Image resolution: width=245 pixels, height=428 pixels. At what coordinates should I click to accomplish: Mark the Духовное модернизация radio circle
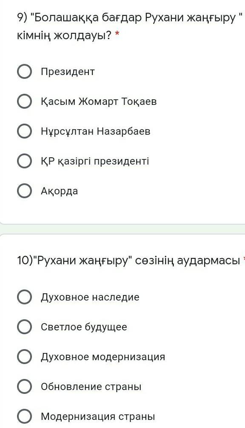(x=25, y=356)
